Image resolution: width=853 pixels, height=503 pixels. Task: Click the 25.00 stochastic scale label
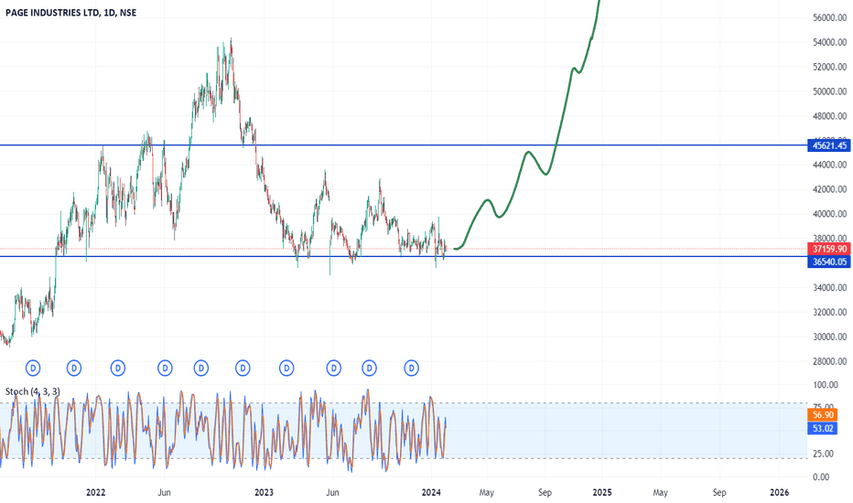click(823, 454)
